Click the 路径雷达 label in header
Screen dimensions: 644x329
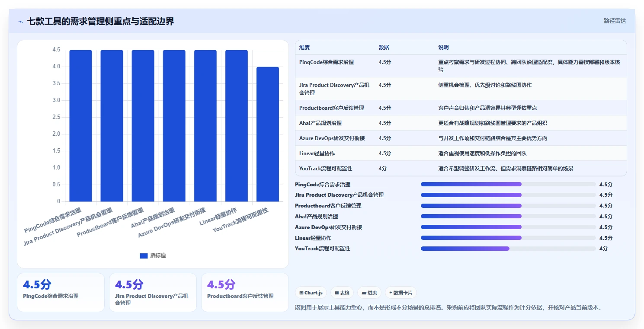click(615, 21)
